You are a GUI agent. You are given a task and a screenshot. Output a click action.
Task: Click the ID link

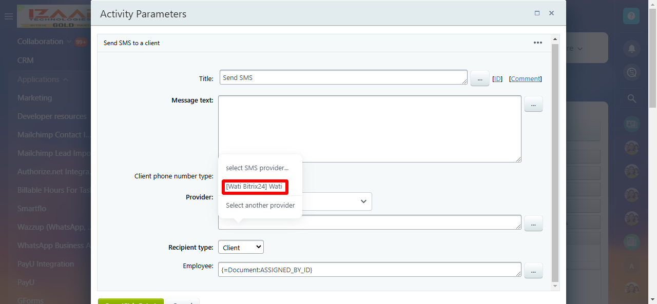point(497,78)
